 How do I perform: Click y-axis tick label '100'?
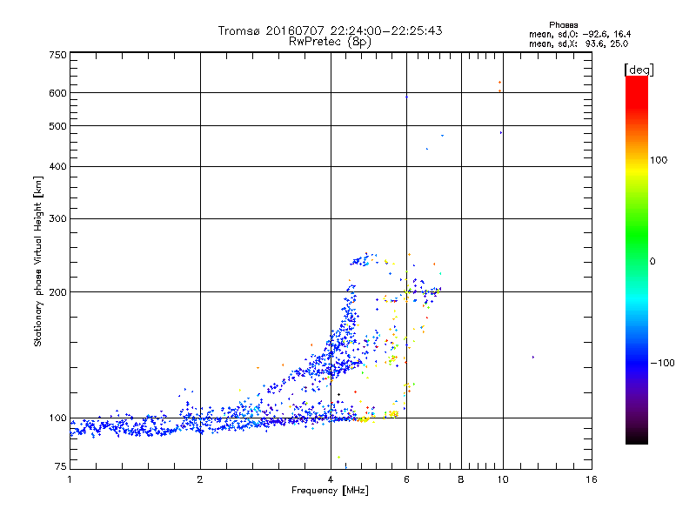pyautogui.click(x=57, y=418)
